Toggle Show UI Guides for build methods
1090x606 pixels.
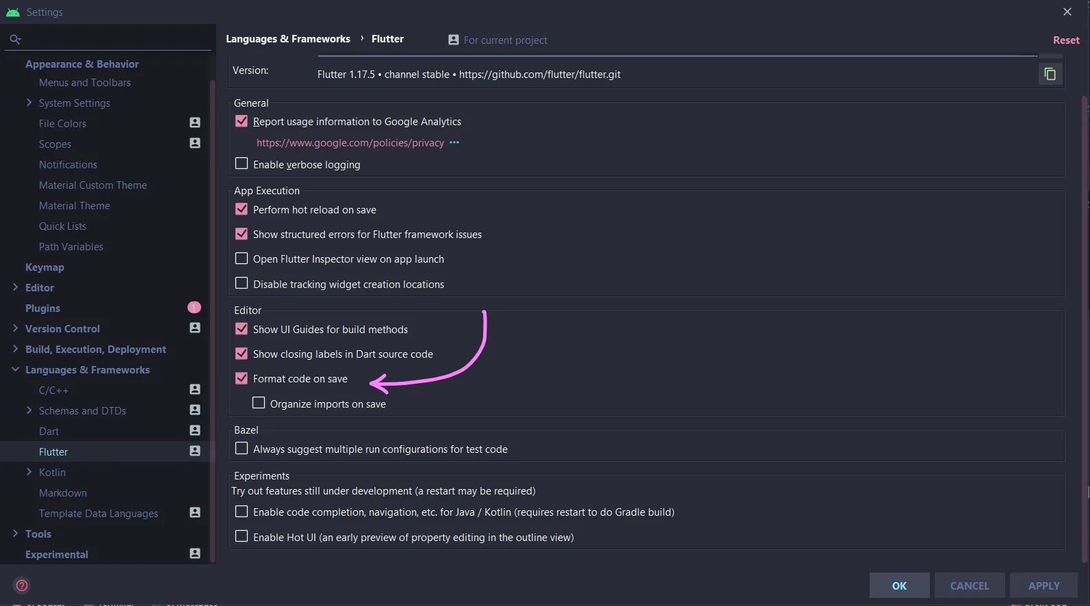pos(242,329)
